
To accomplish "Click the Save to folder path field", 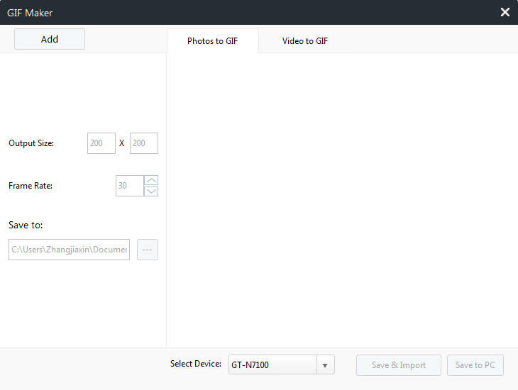I will (69, 250).
